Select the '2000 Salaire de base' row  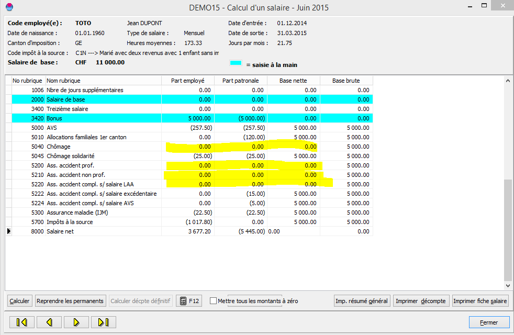pos(192,99)
